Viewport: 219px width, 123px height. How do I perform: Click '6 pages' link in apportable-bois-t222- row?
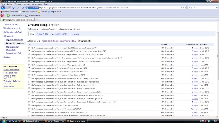tap(195, 71)
